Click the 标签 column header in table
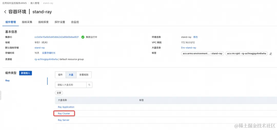The width and height of the screenshot is (277, 130). (142, 100)
